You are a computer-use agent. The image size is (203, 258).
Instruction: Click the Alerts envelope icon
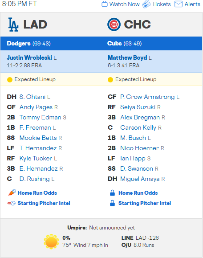tap(179, 4)
